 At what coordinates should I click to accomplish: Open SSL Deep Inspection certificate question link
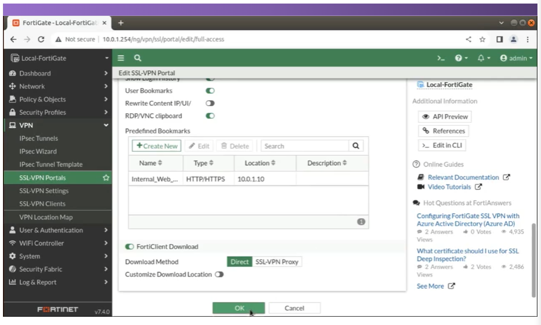pos(467,255)
